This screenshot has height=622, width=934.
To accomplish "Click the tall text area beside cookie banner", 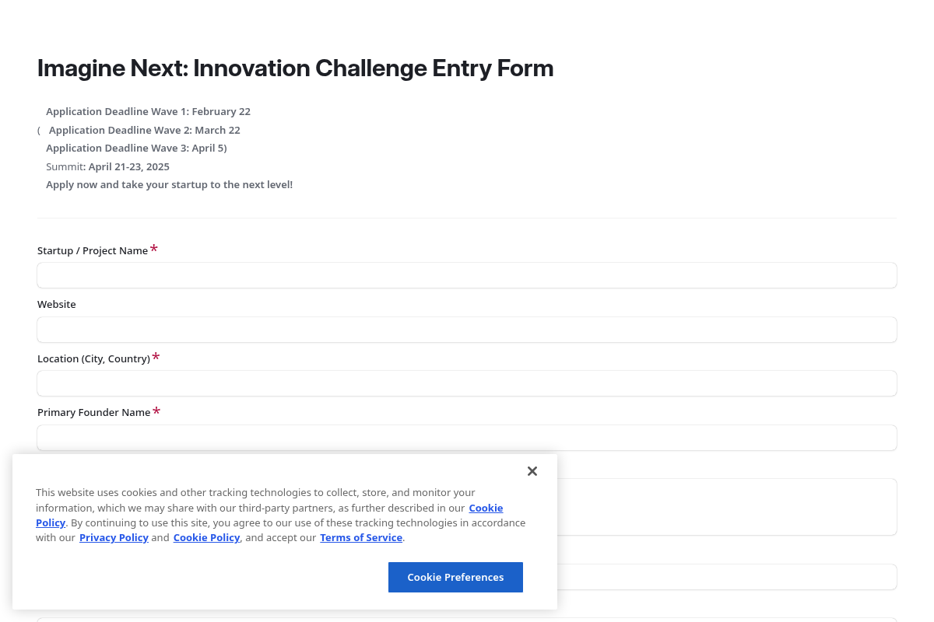I will [x=727, y=507].
